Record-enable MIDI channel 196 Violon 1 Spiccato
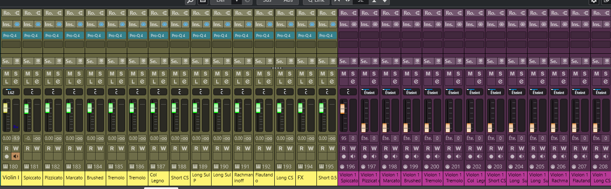This screenshot has height=189, width=611. click(343, 156)
